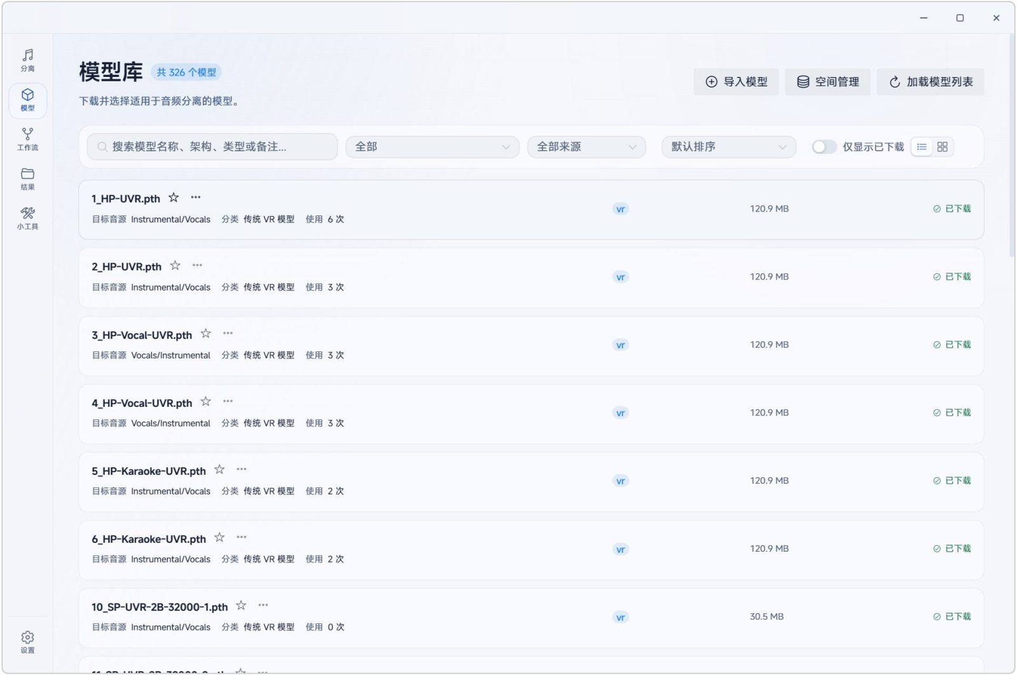
Task: Open more options for 3_HP-Vocal-UVR.pth
Action: [228, 334]
